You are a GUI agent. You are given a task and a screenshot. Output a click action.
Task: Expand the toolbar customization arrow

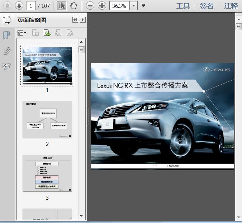coord(144,6)
